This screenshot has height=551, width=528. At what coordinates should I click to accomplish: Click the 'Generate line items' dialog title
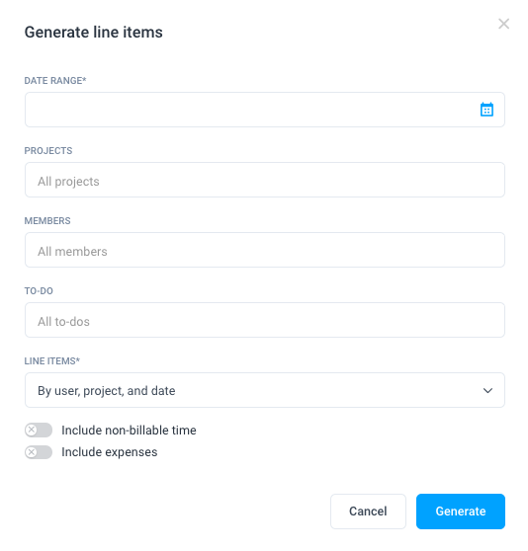point(94,32)
